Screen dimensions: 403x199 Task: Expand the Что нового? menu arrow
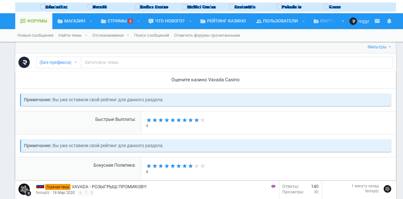(190, 21)
